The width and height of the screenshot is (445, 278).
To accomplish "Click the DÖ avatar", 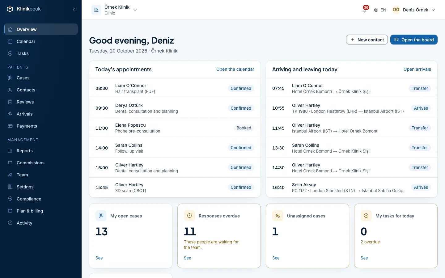I will 396,10.
